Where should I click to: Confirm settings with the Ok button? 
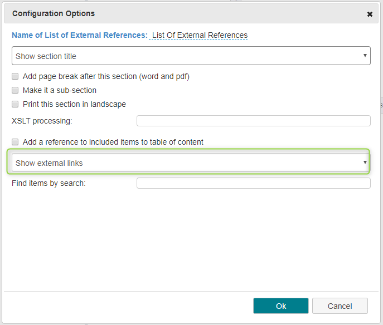(x=280, y=306)
